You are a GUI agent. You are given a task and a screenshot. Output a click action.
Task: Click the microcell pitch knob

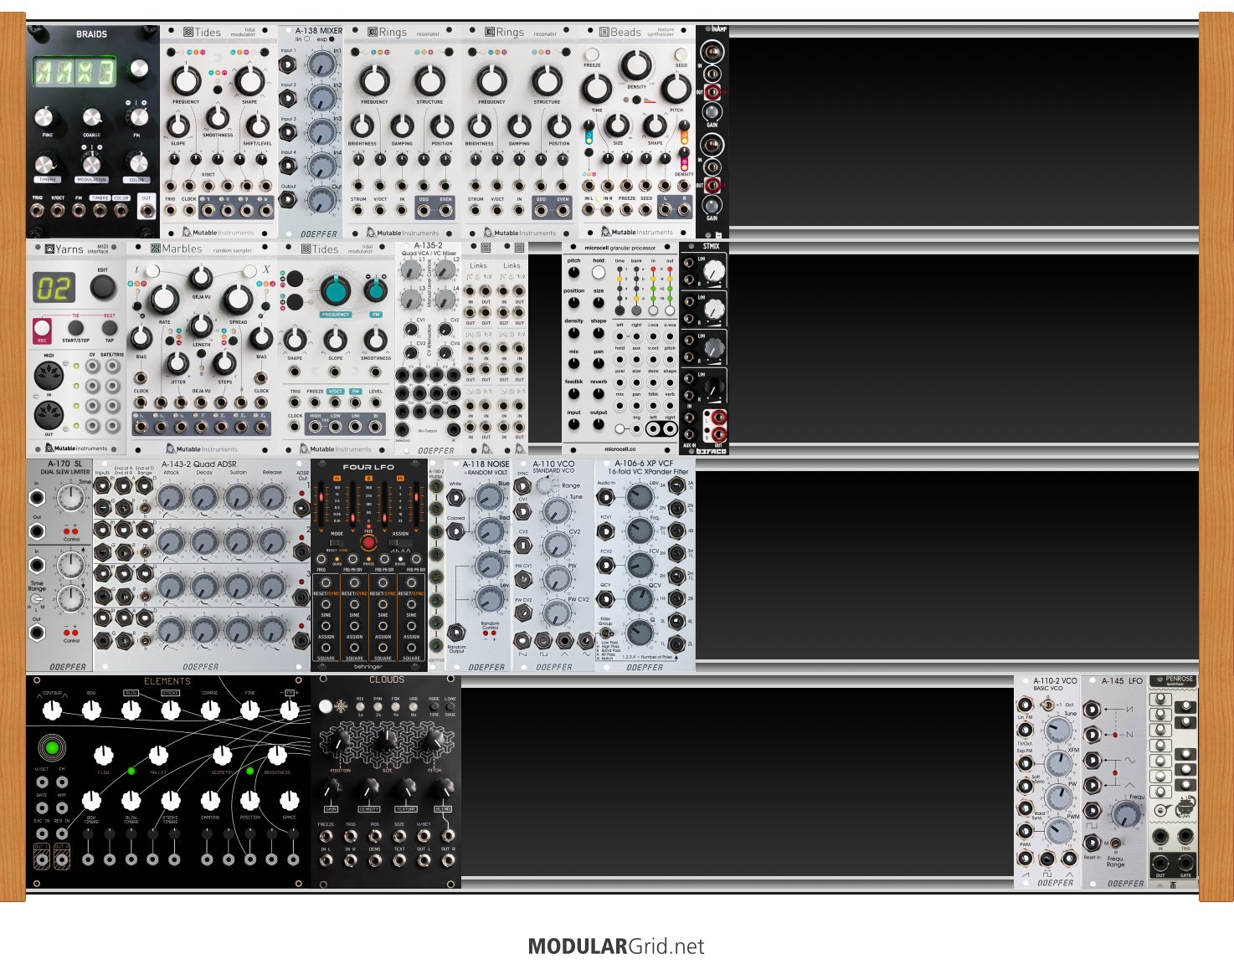(573, 273)
